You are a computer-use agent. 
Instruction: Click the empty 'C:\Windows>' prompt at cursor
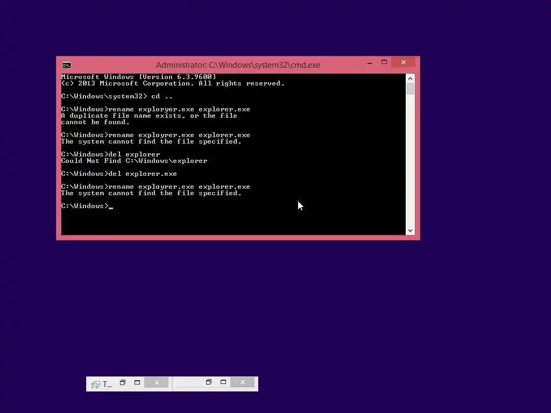(x=87, y=206)
